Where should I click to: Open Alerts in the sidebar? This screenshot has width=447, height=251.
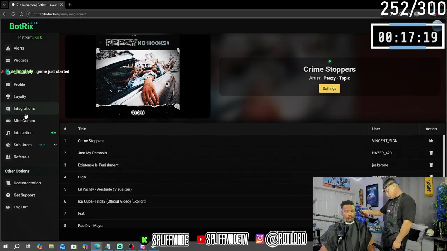(19, 48)
